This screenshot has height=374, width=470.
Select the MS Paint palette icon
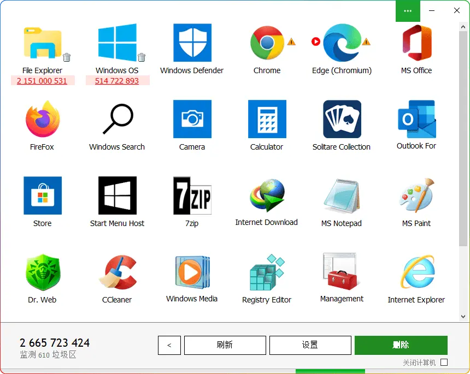[x=416, y=195]
